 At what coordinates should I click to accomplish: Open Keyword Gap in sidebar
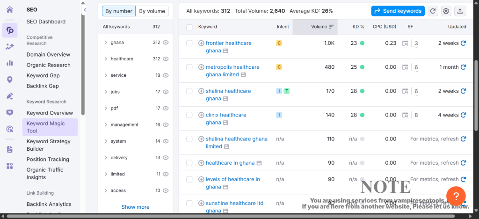click(43, 75)
